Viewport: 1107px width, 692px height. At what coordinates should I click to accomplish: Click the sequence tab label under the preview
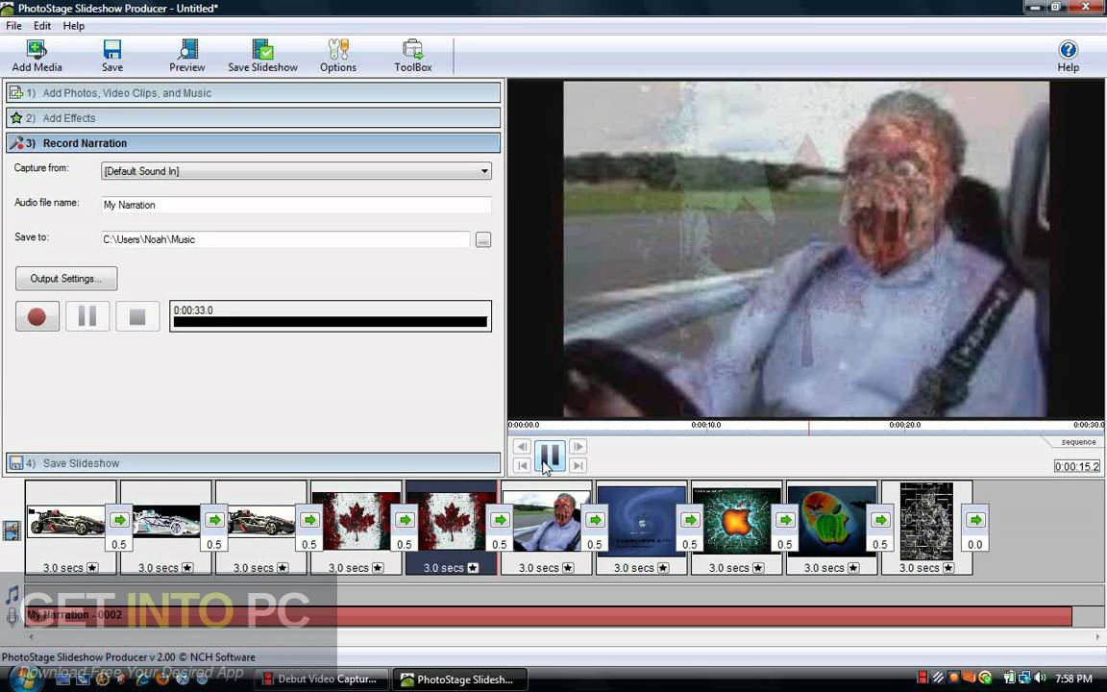click(1078, 442)
